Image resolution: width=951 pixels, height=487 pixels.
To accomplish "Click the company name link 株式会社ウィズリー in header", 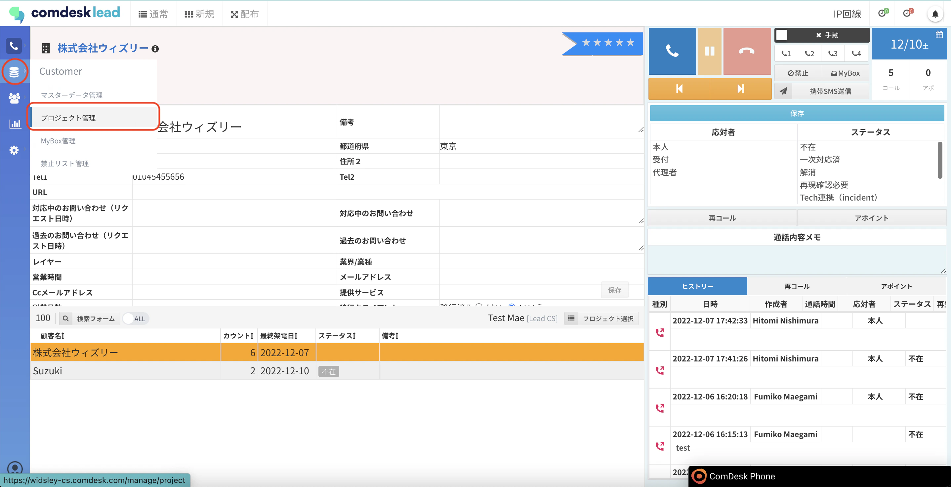I will tap(103, 48).
